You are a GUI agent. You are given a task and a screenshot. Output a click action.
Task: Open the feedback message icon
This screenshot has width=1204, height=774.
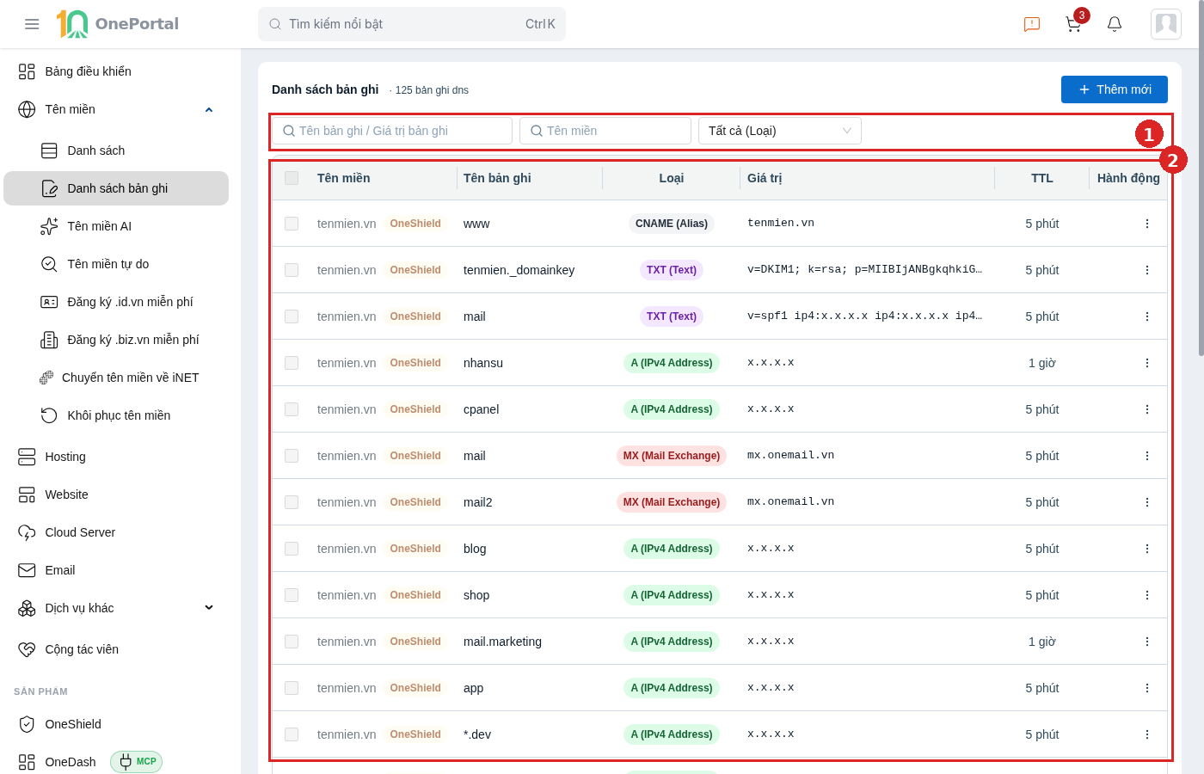click(1032, 24)
